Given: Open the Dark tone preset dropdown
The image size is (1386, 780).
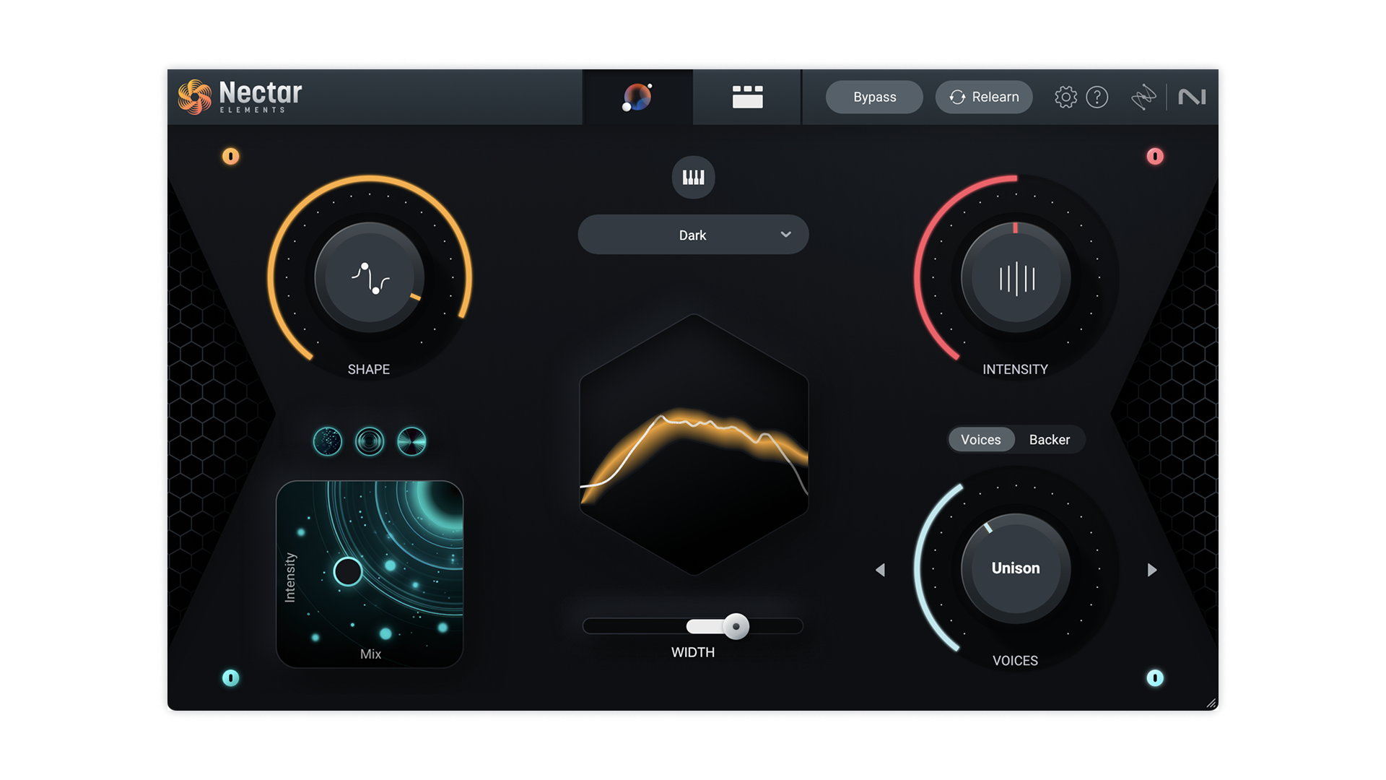Looking at the screenshot, I should (692, 235).
